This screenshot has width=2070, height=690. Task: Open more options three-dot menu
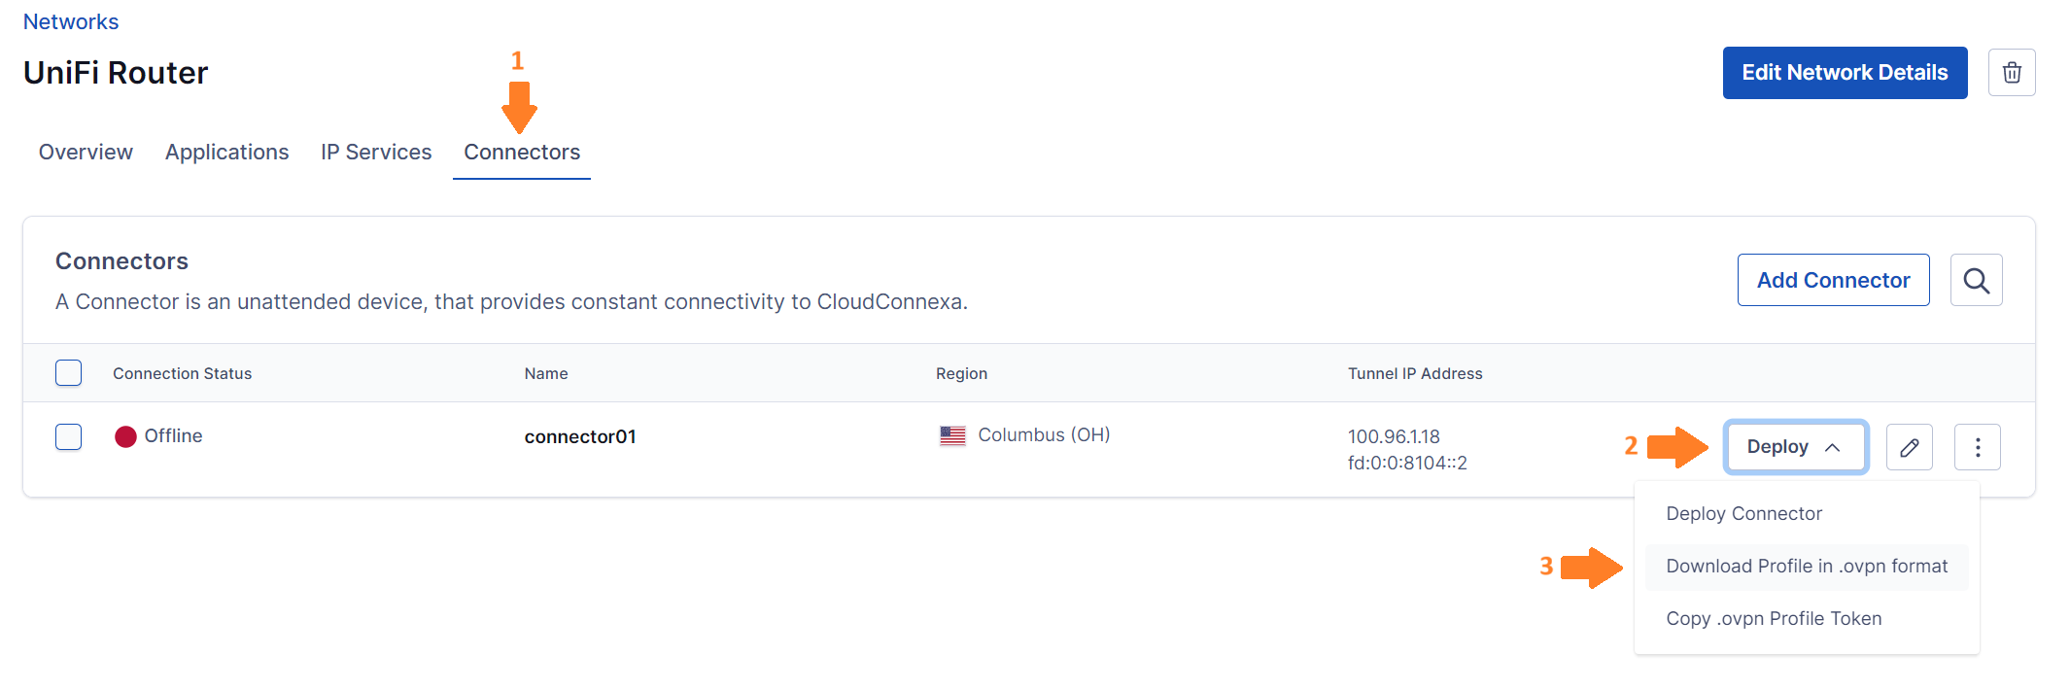pyautogui.click(x=1977, y=447)
